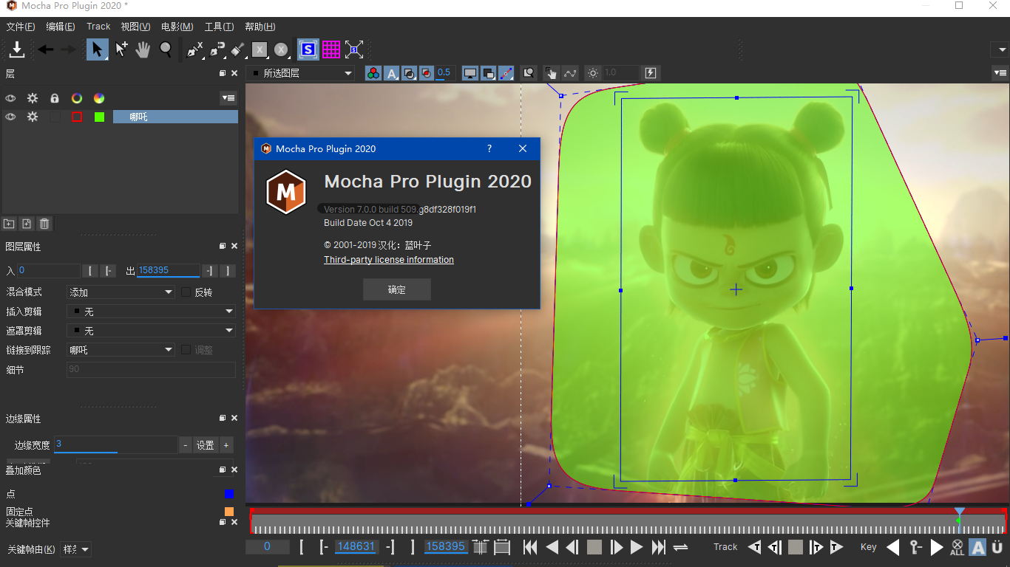Viewport: 1010px width, 567px height.
Task: Click the blue 点 color swatch
Action: tap(229, 494)
